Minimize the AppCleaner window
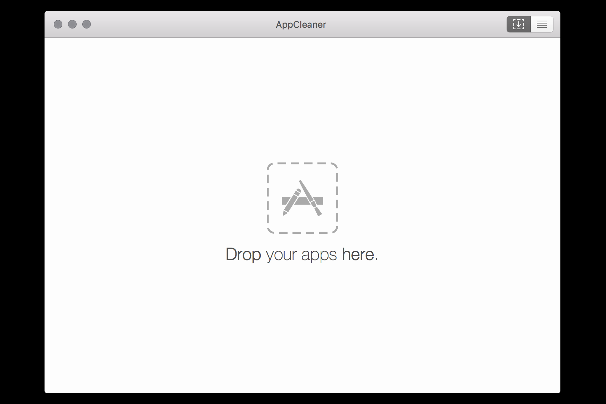Screen dimensions: 606x404 (x=72, y=24)
